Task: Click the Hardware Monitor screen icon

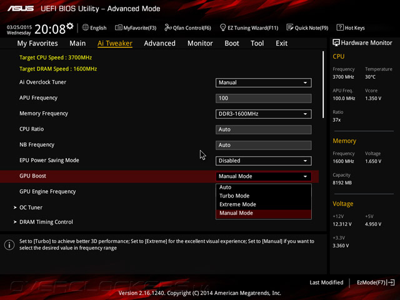Action: (x=336, y=42)
